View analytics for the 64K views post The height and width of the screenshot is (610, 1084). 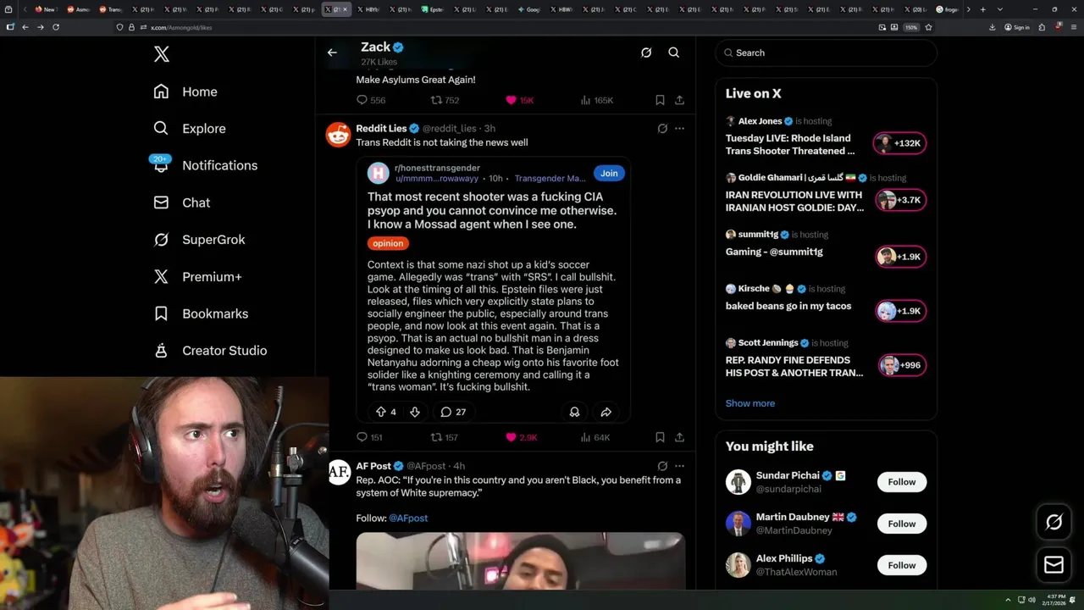(x=595, y=437)
